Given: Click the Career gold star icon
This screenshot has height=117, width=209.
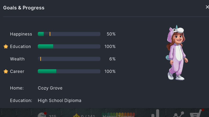Looking at the screenshot, I should 6,71.
